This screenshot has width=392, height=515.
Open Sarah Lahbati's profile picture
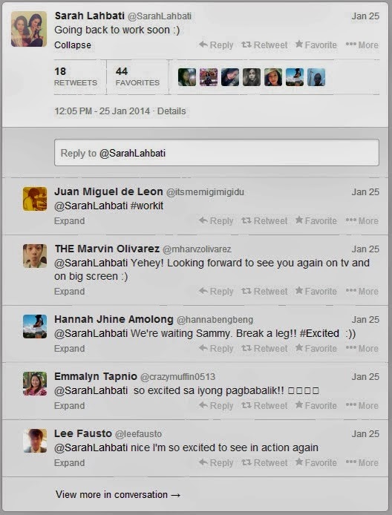(29, 29)
